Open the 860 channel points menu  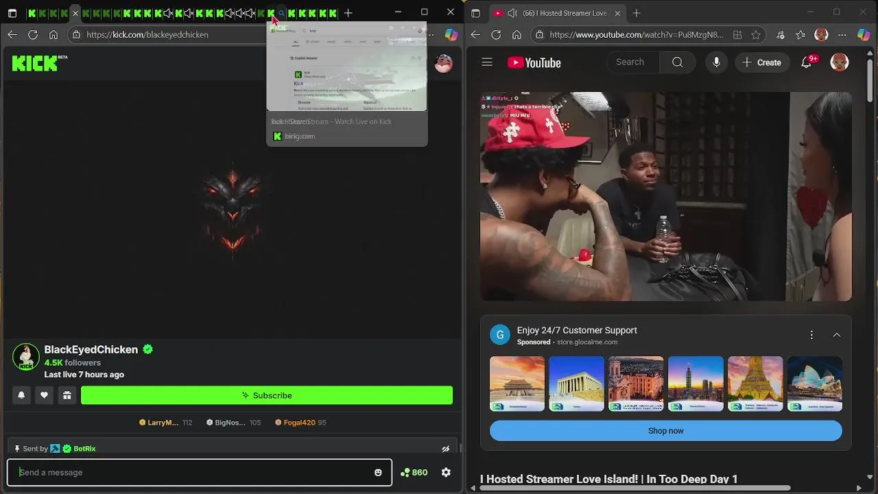pyautogui.click(x=414, y=472)
